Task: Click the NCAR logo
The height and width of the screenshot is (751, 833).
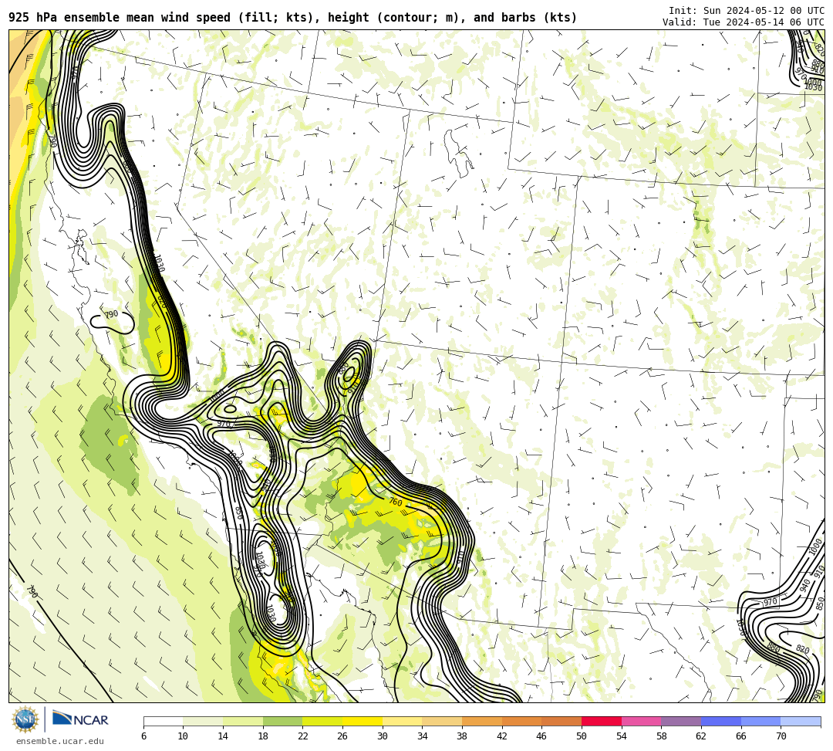Action: 80,719
